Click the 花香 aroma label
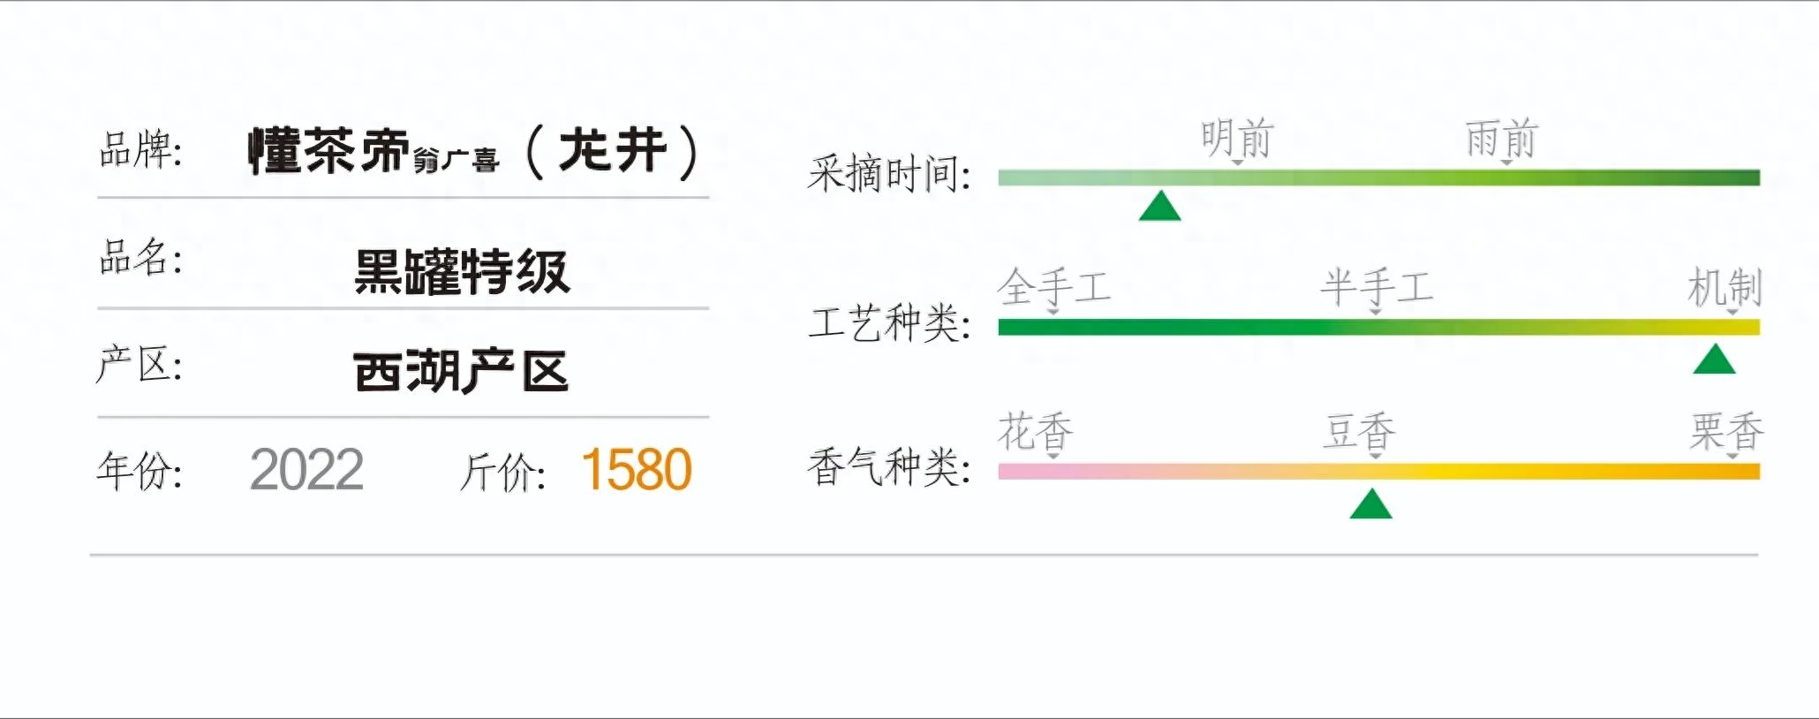This screenshot has width=1819, height=719. point(1035,432)
